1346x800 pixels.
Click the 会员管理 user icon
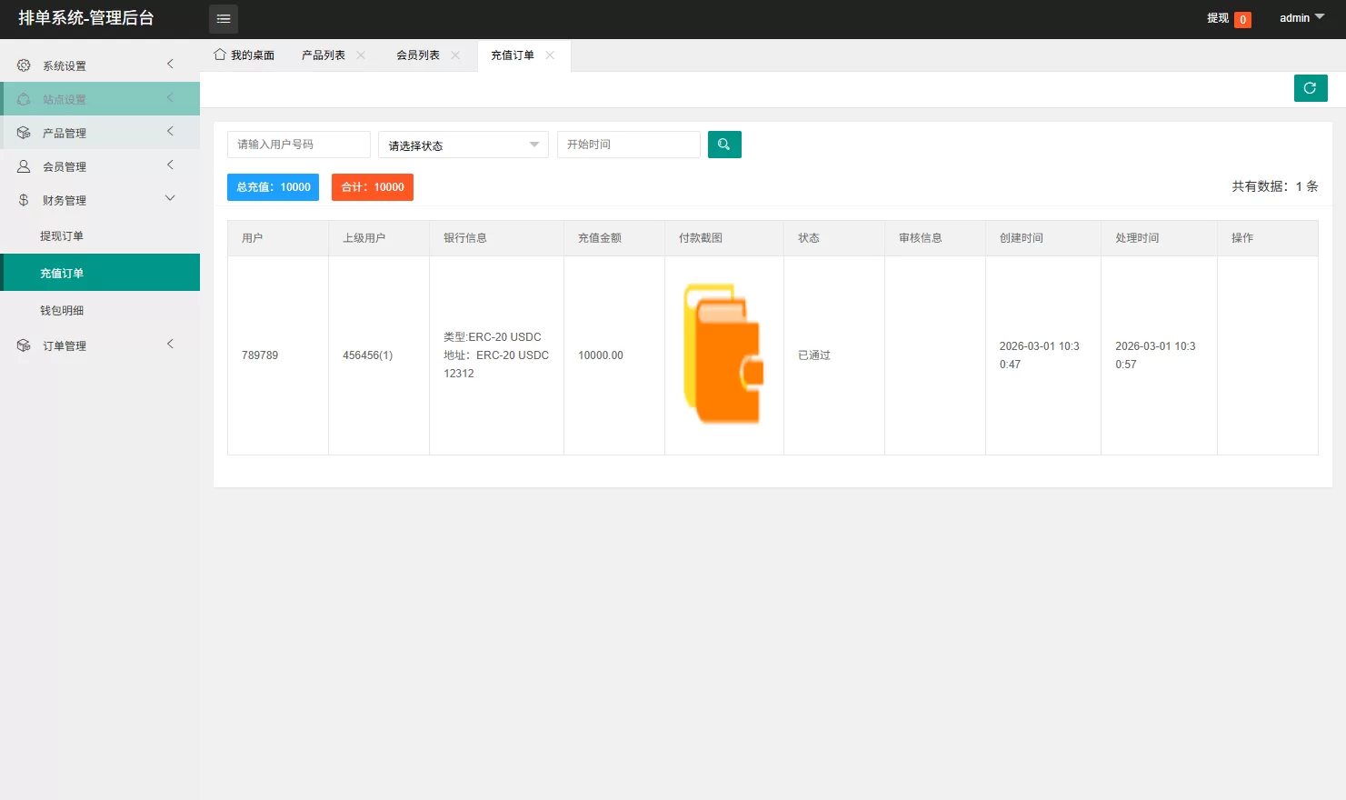pyautogui.click(x=24, y=166)
